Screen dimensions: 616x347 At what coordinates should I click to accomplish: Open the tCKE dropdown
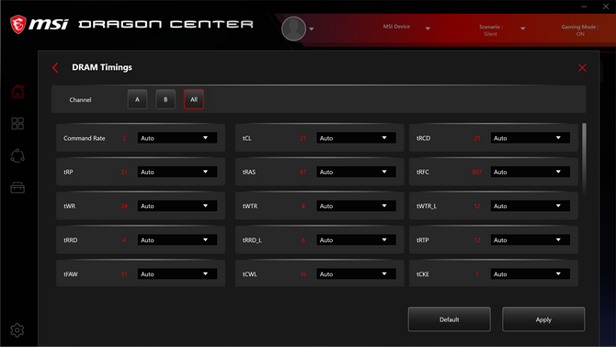pyautogui.click(x=530, y=274)
